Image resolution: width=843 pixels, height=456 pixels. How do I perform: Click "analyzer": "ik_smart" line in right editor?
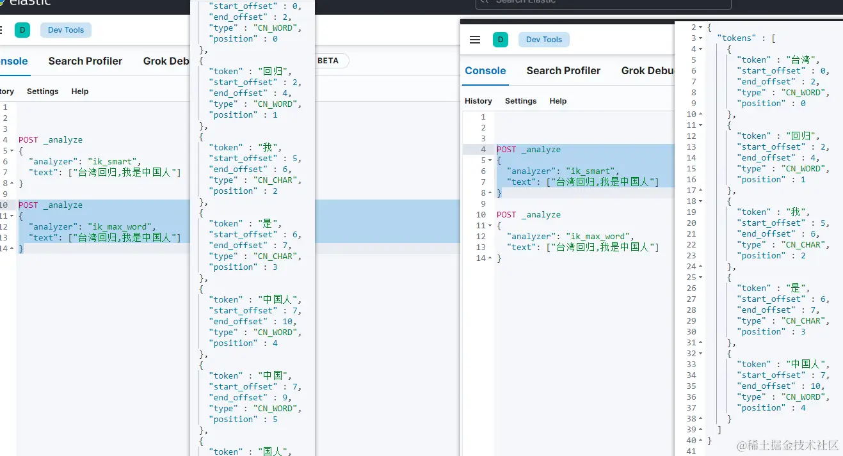click(x=563, y=171)
